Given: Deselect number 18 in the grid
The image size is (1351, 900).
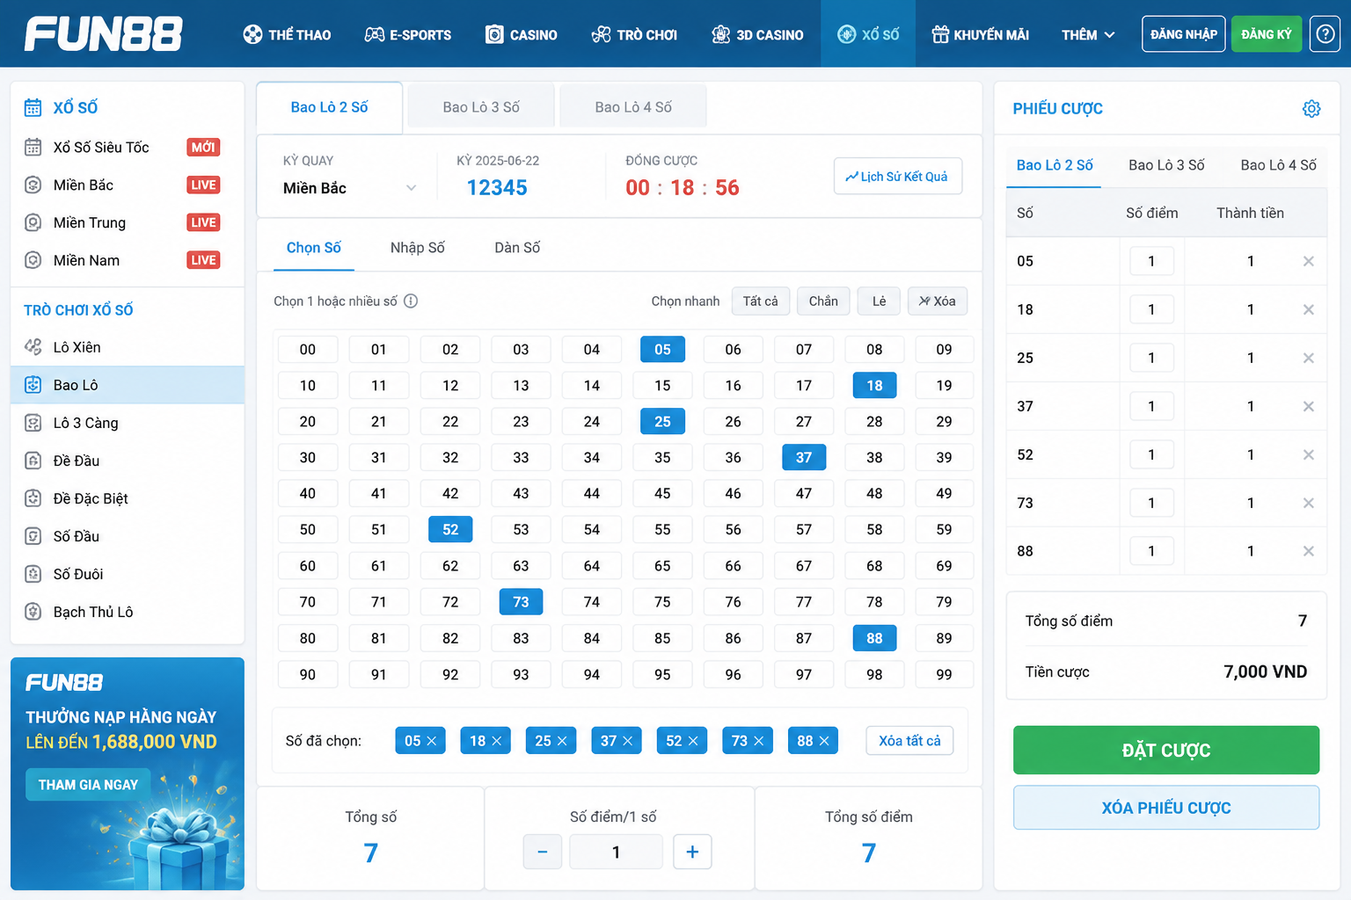Looking at the screenshot, I should (874, 385).
